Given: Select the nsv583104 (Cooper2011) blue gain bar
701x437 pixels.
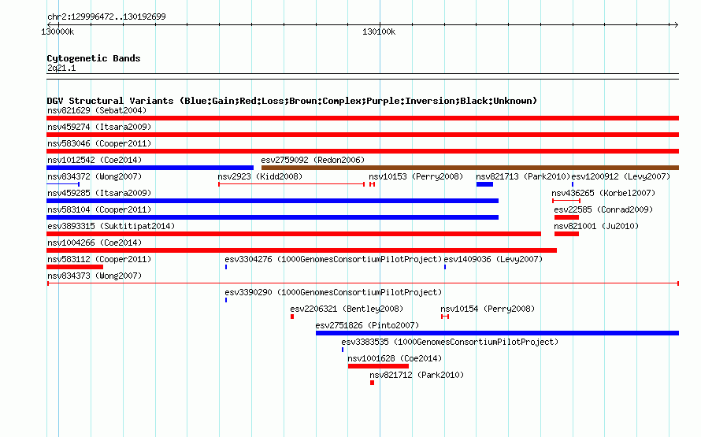Looking at the screenshot, I should pyautogui.click(x=273, y=217).
